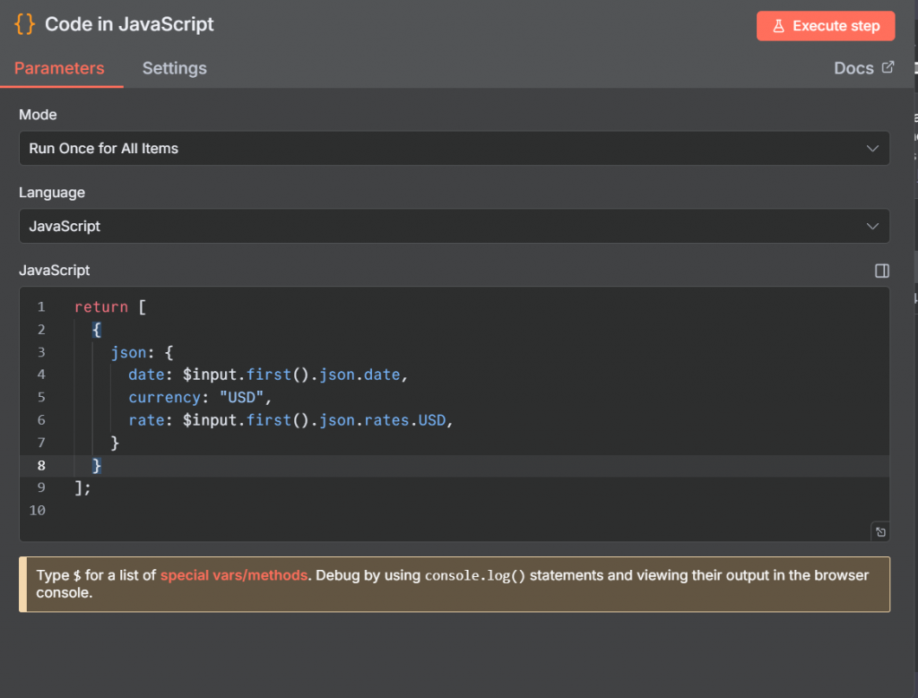Expand the Language dropdown chevron
Image resolution: width=918 pixels, height=698 pixels.
pyautogui.click(x=872, y=227)
